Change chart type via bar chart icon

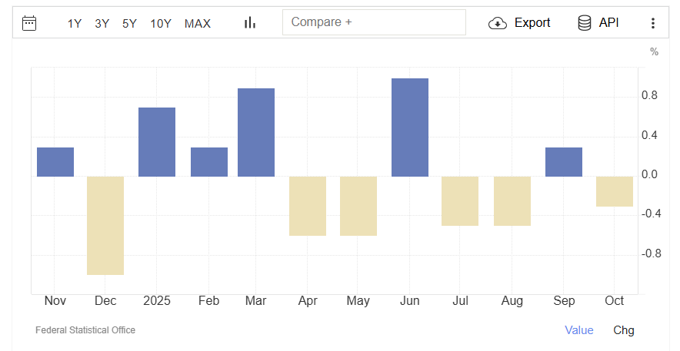pos(250,23)
